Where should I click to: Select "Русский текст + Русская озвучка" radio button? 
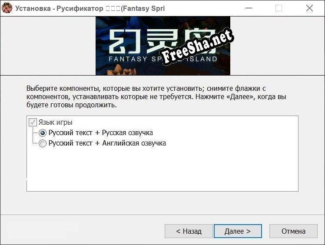point(43,133)
